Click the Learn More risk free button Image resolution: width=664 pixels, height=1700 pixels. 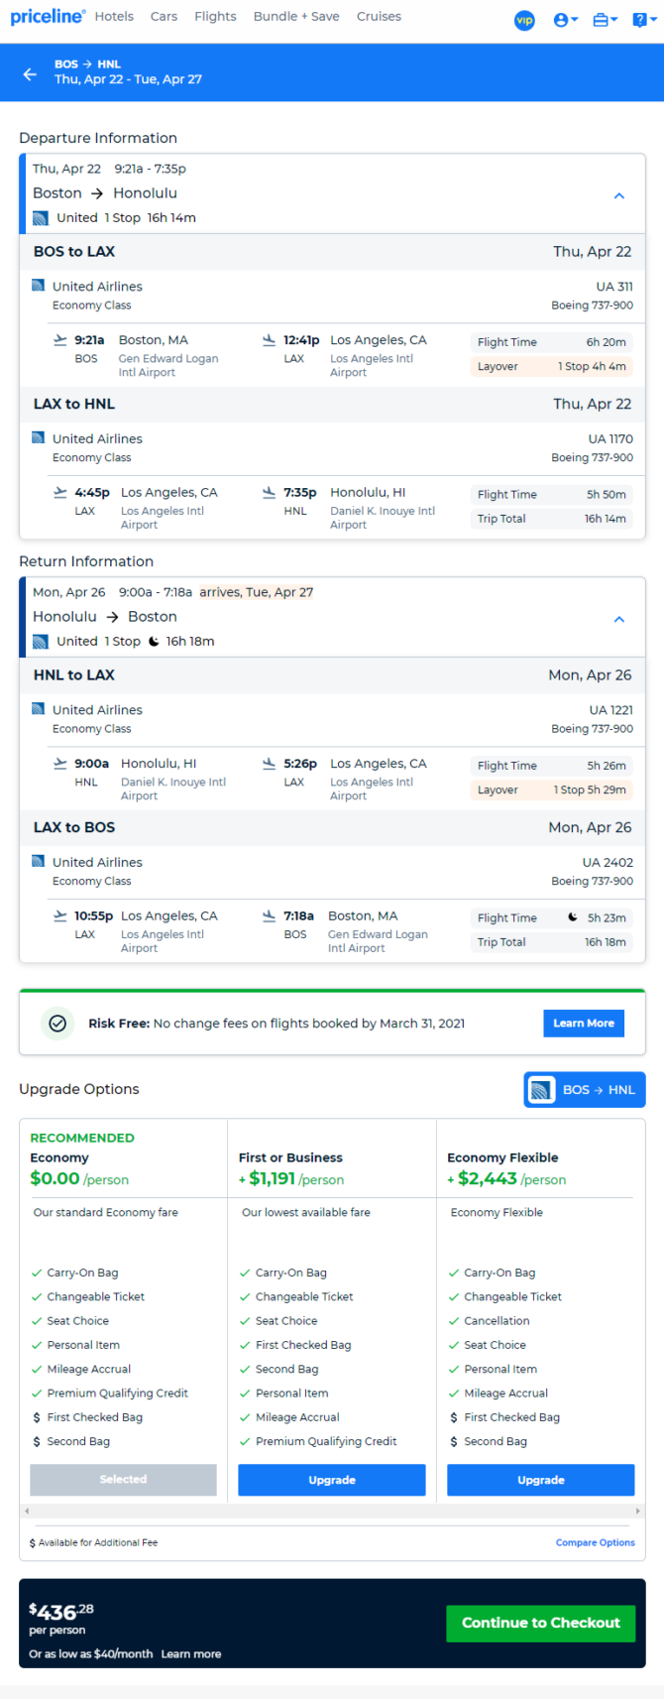[x=583, y=1024]
